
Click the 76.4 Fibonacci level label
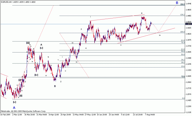(183, 42)
